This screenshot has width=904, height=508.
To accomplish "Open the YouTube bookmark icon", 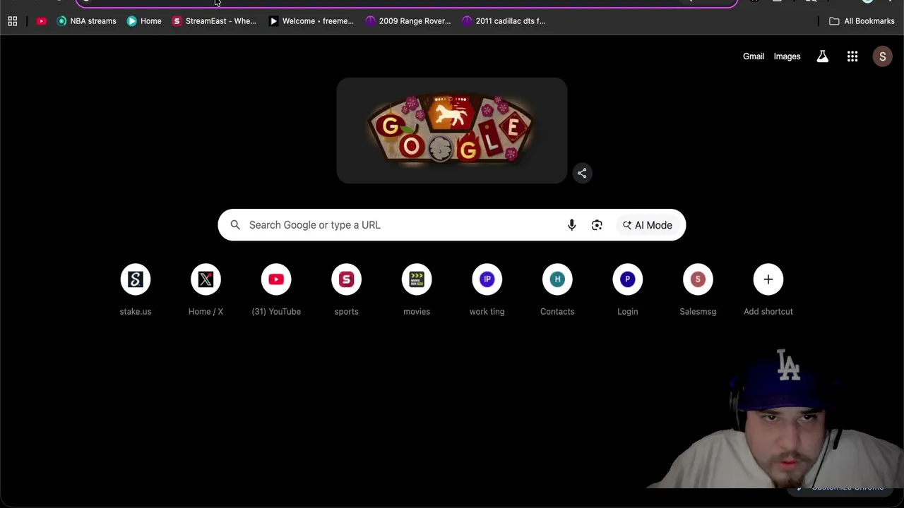I will pyautogui.click(x=42, y=21).
